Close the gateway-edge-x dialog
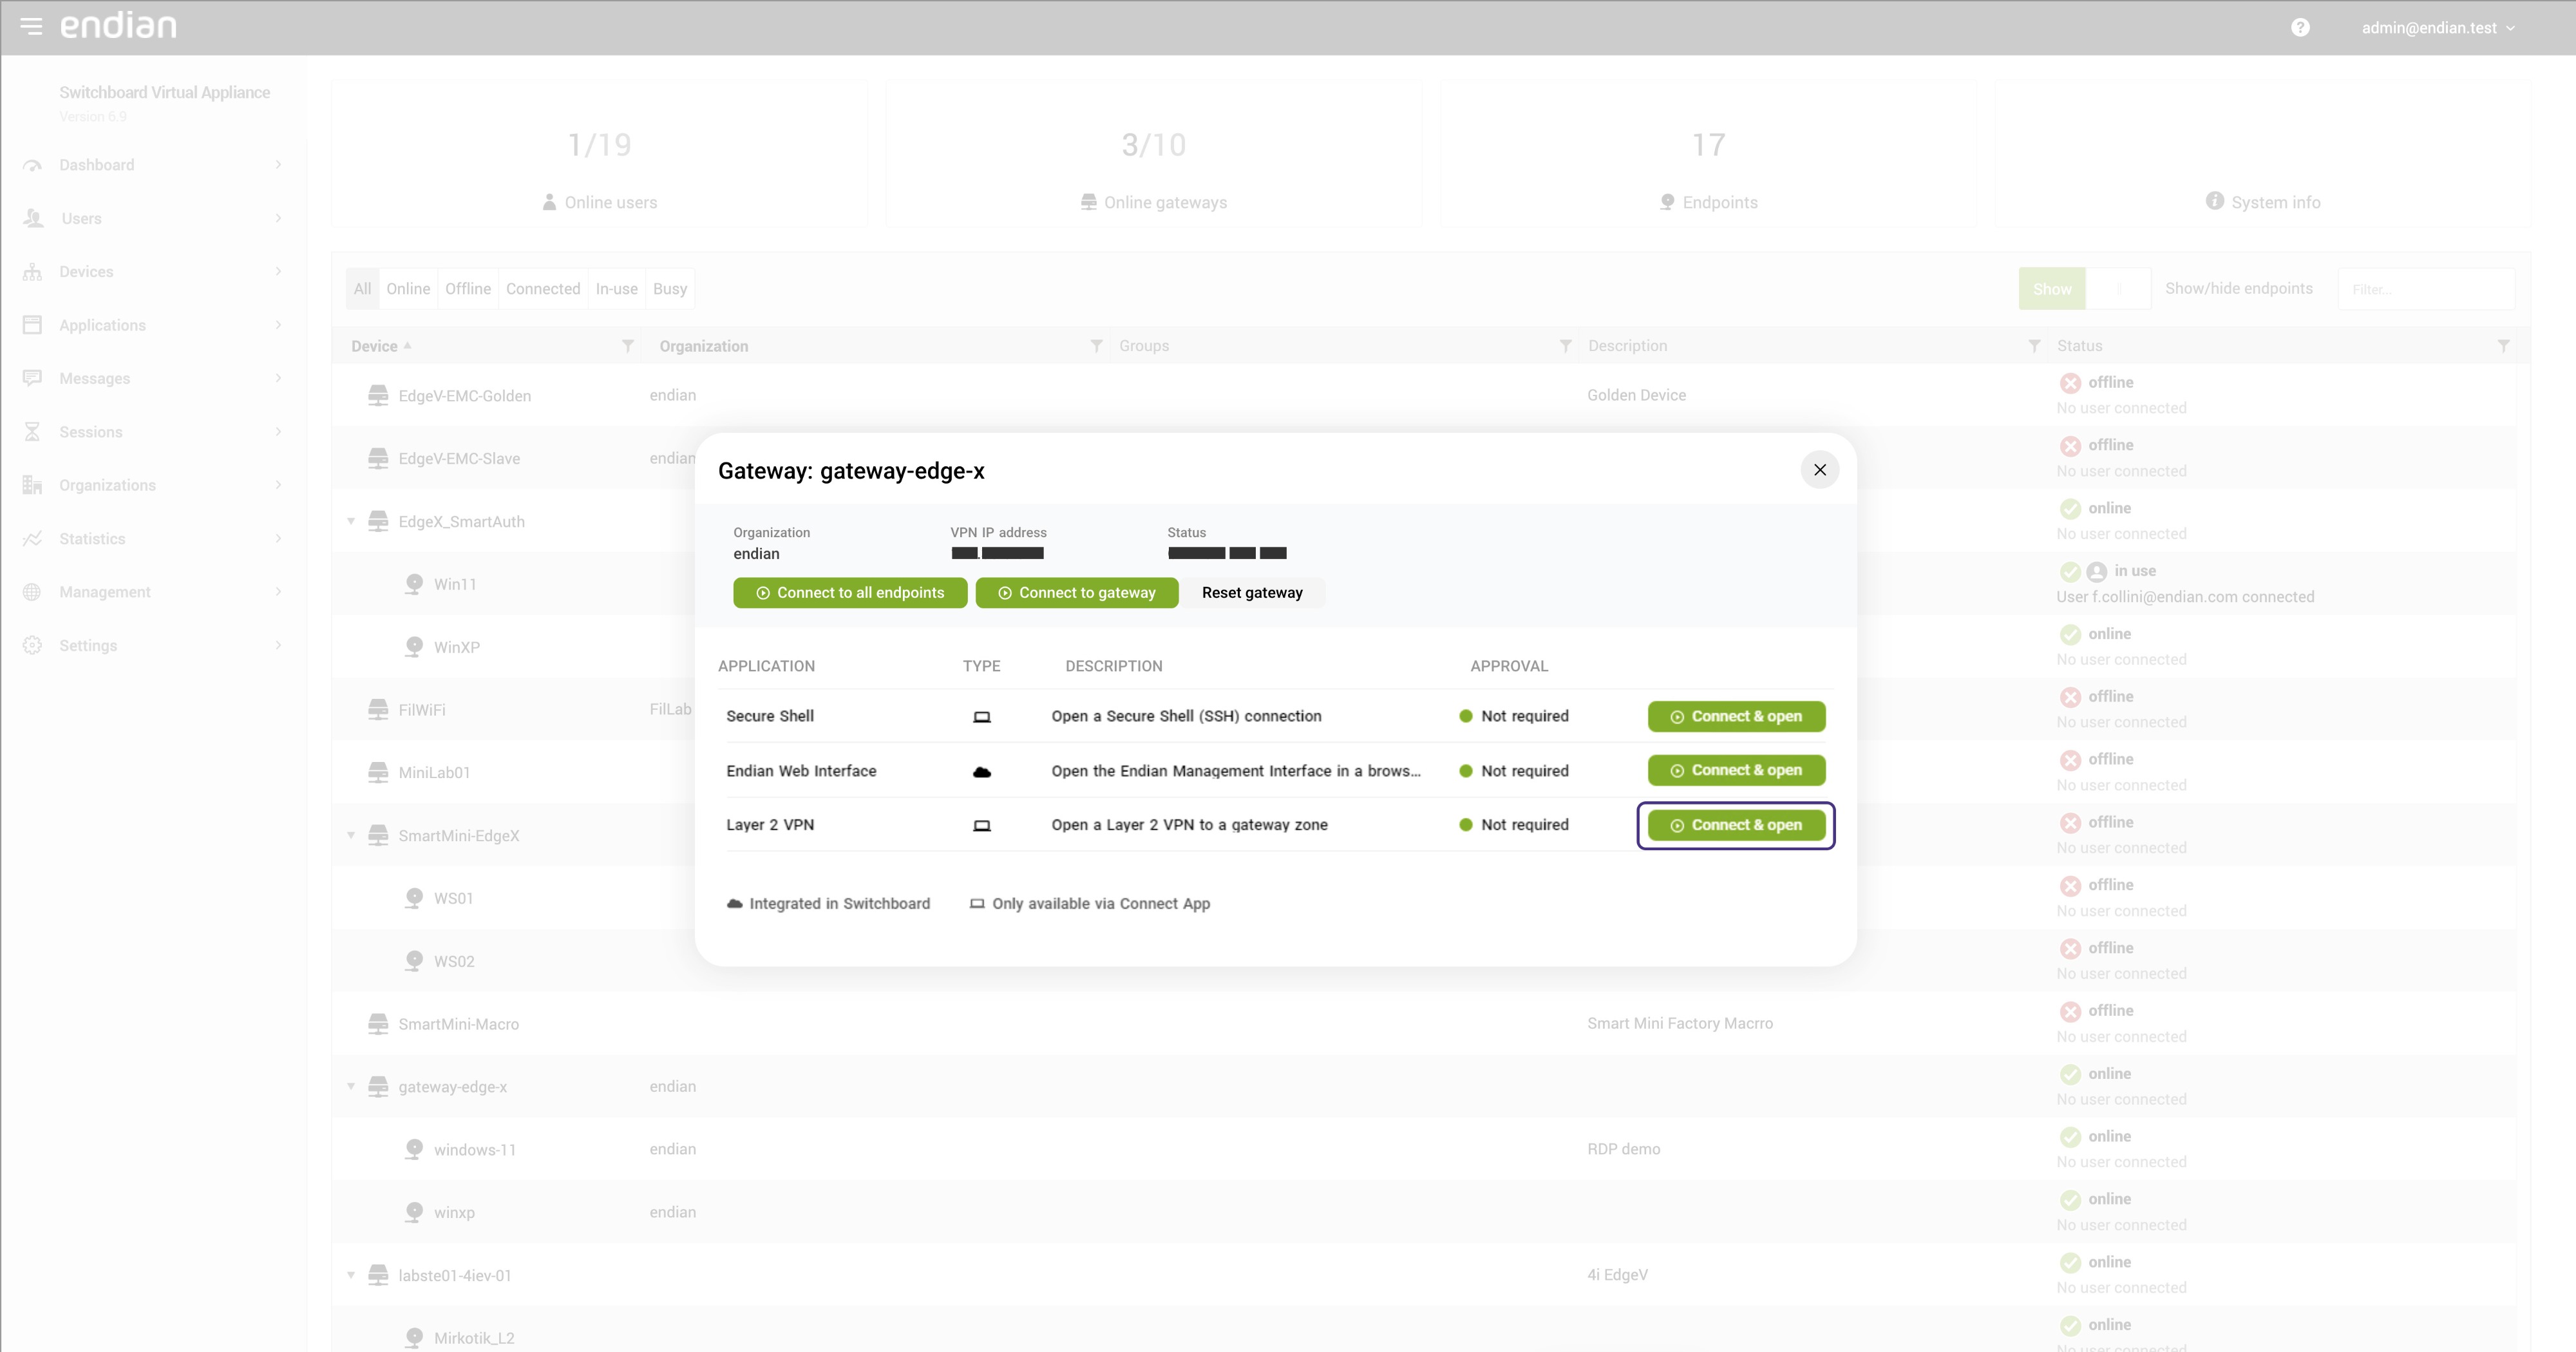 (1820, 470)
